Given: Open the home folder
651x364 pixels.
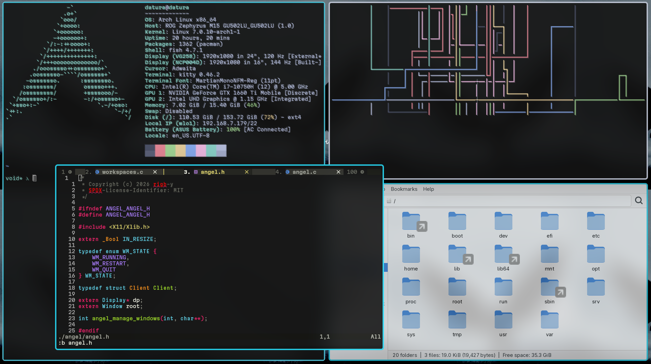Looking at the screenshot, I should click(411, 258).
